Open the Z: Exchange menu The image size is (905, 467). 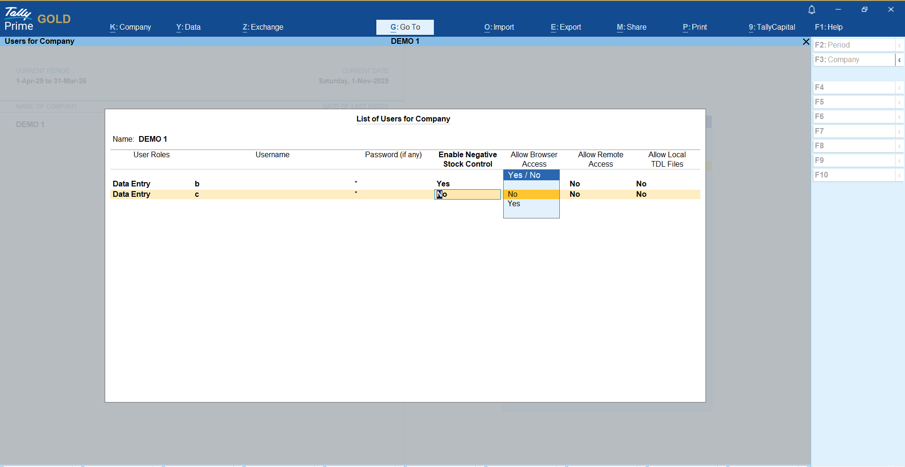point(263,27)
